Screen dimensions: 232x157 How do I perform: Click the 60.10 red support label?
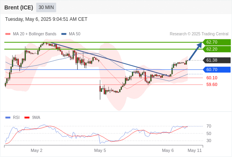coord(212,78)
